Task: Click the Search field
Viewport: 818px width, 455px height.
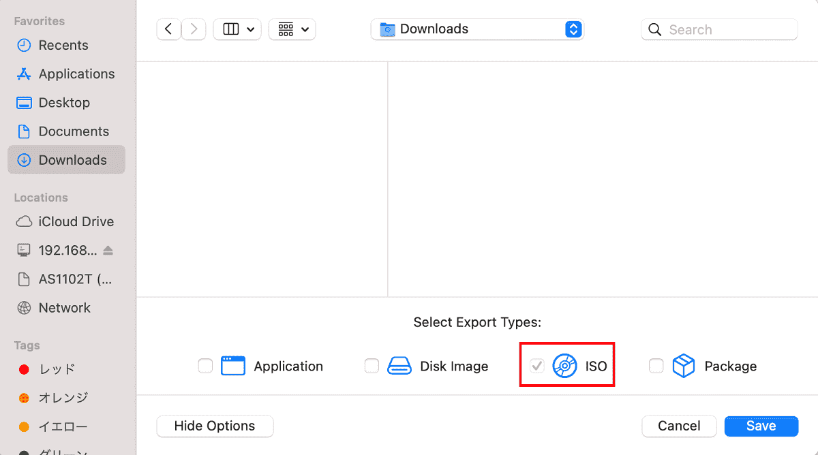Action: (719, 29)
